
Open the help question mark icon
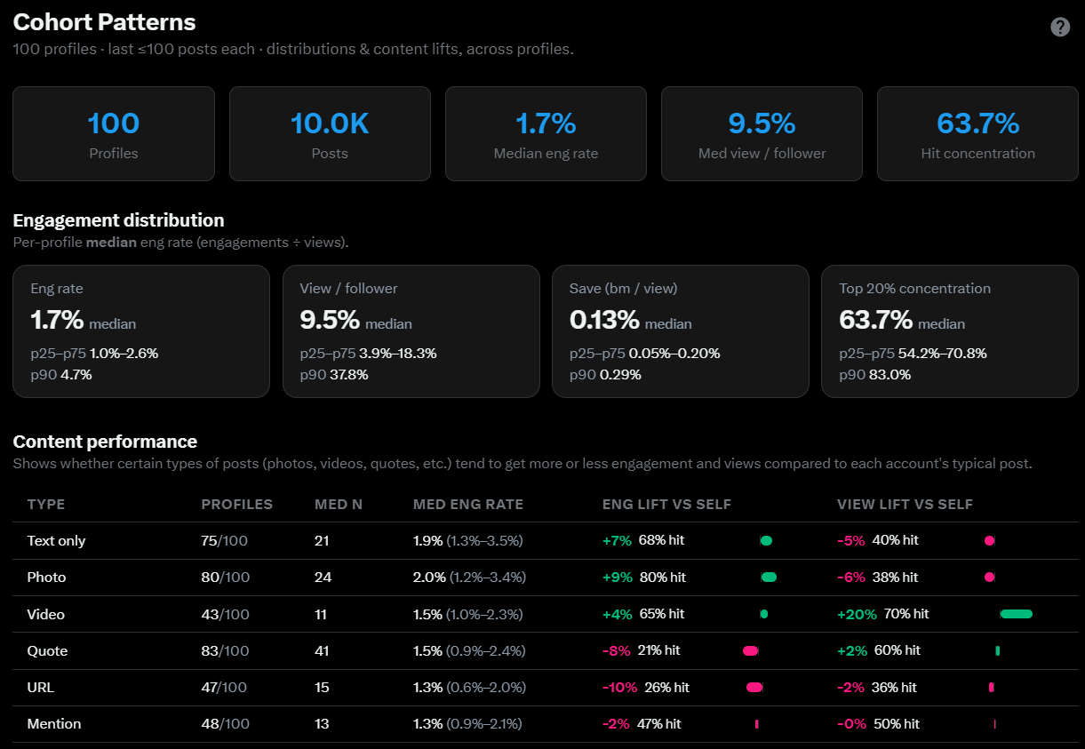point(1060,27)
